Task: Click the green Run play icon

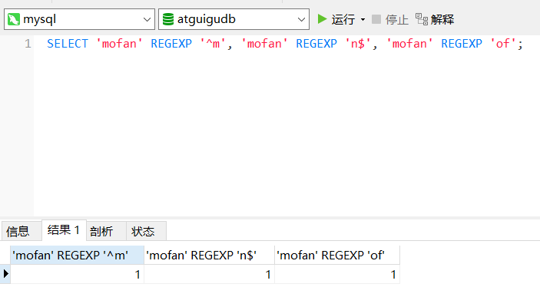Action: pyautogui.click(x=322, y=19)
